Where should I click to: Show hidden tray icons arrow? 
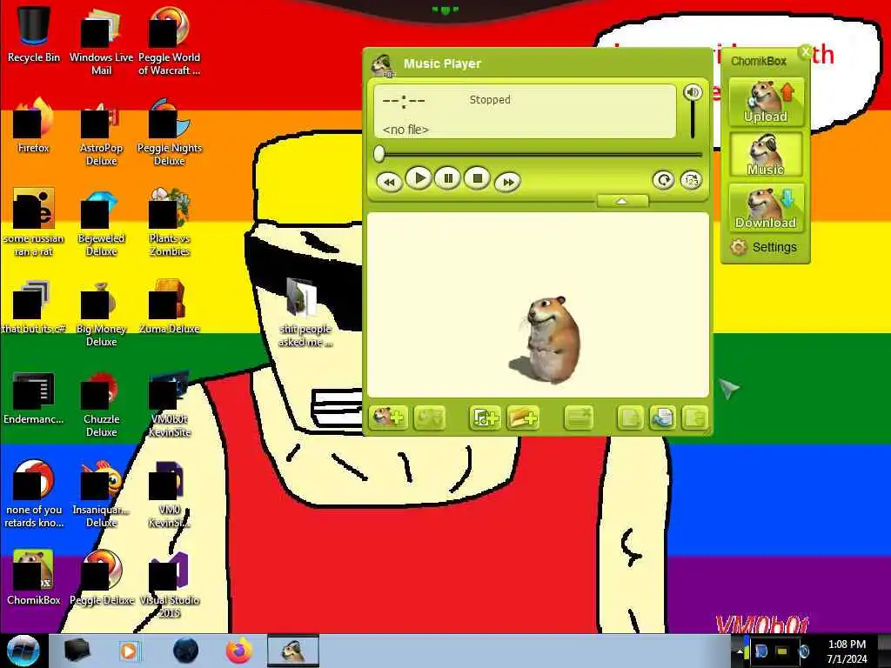[x=739, y=651]
